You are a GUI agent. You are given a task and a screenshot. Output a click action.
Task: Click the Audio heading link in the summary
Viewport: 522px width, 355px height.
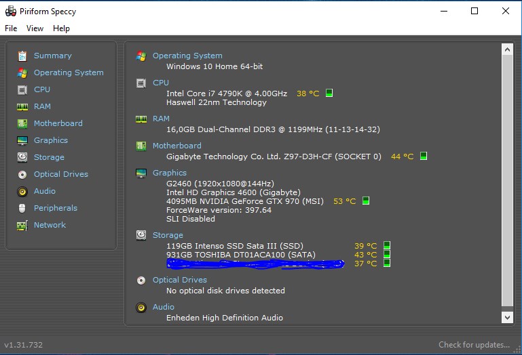click(164, 307)
